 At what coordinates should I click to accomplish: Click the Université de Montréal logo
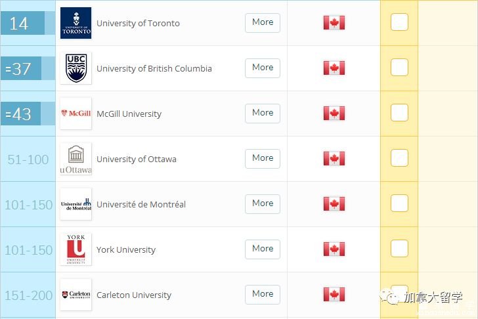[x=76, y=204]
